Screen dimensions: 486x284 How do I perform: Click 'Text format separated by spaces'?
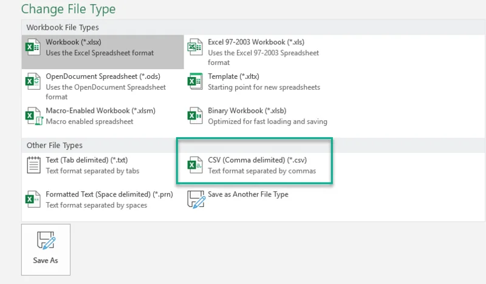point(97,205)
